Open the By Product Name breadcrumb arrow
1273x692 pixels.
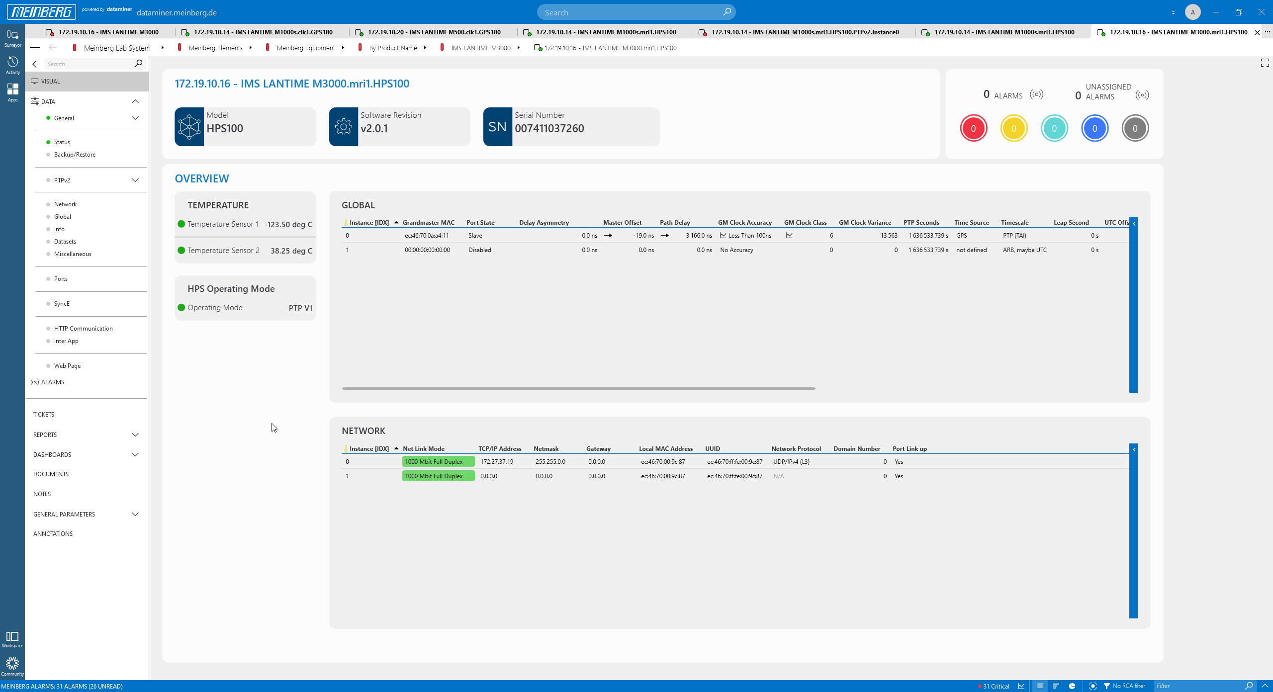(425, 48)
